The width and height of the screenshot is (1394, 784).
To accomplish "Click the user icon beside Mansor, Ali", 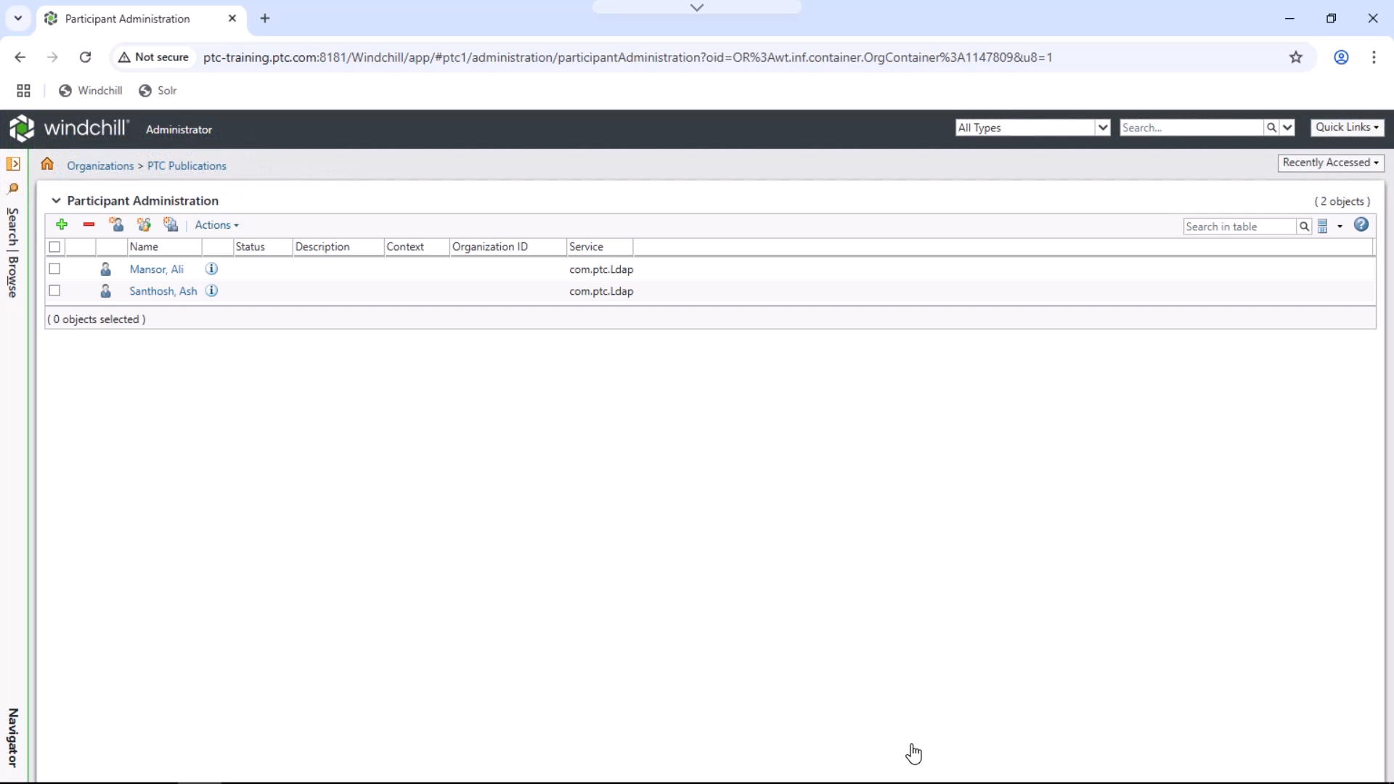I will (105, 269).
